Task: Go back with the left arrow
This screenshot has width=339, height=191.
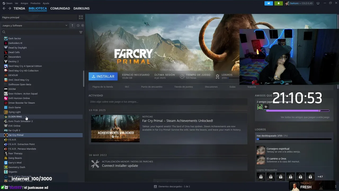Action: coord(4,8)
